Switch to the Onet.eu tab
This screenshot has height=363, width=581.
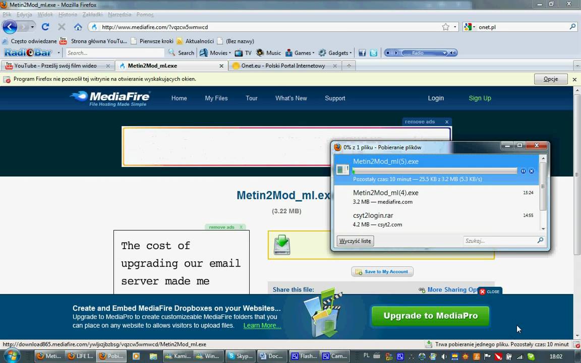click(283, 66)
